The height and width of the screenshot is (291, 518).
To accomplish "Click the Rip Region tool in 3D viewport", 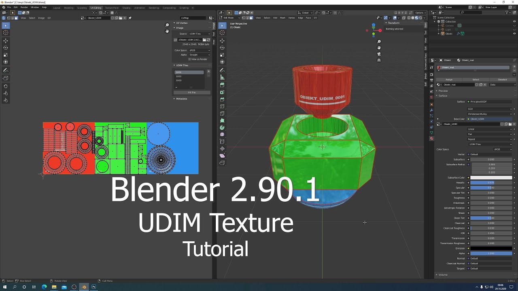I will click(222, 163).
